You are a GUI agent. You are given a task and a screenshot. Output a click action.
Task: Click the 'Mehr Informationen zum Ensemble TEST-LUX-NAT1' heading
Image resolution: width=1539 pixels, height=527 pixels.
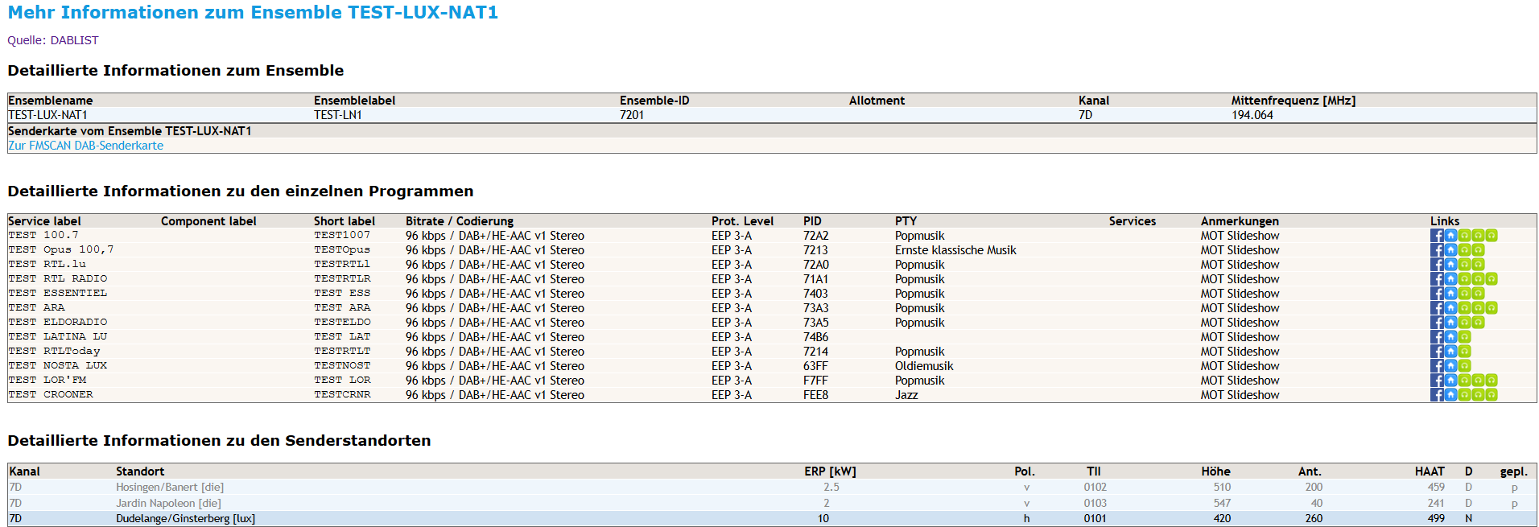pyautogui.click(x=253, y=13)
